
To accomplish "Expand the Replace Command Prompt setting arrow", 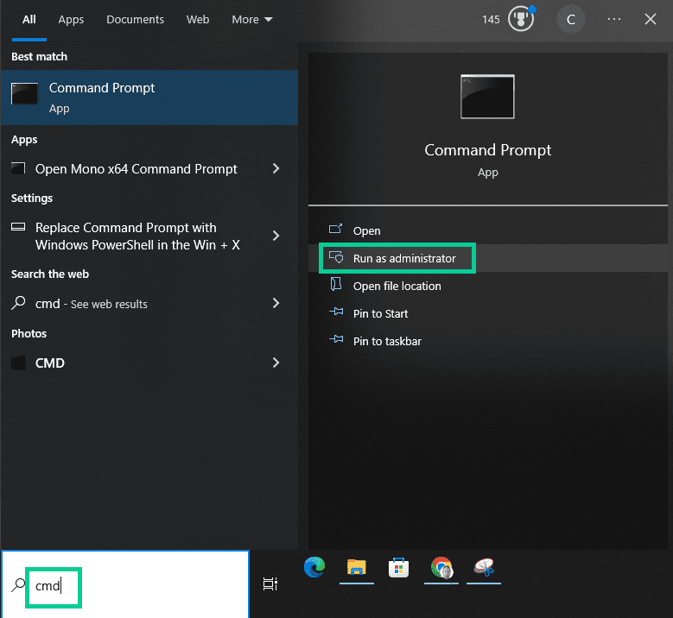I will click(x=276, y=236).
